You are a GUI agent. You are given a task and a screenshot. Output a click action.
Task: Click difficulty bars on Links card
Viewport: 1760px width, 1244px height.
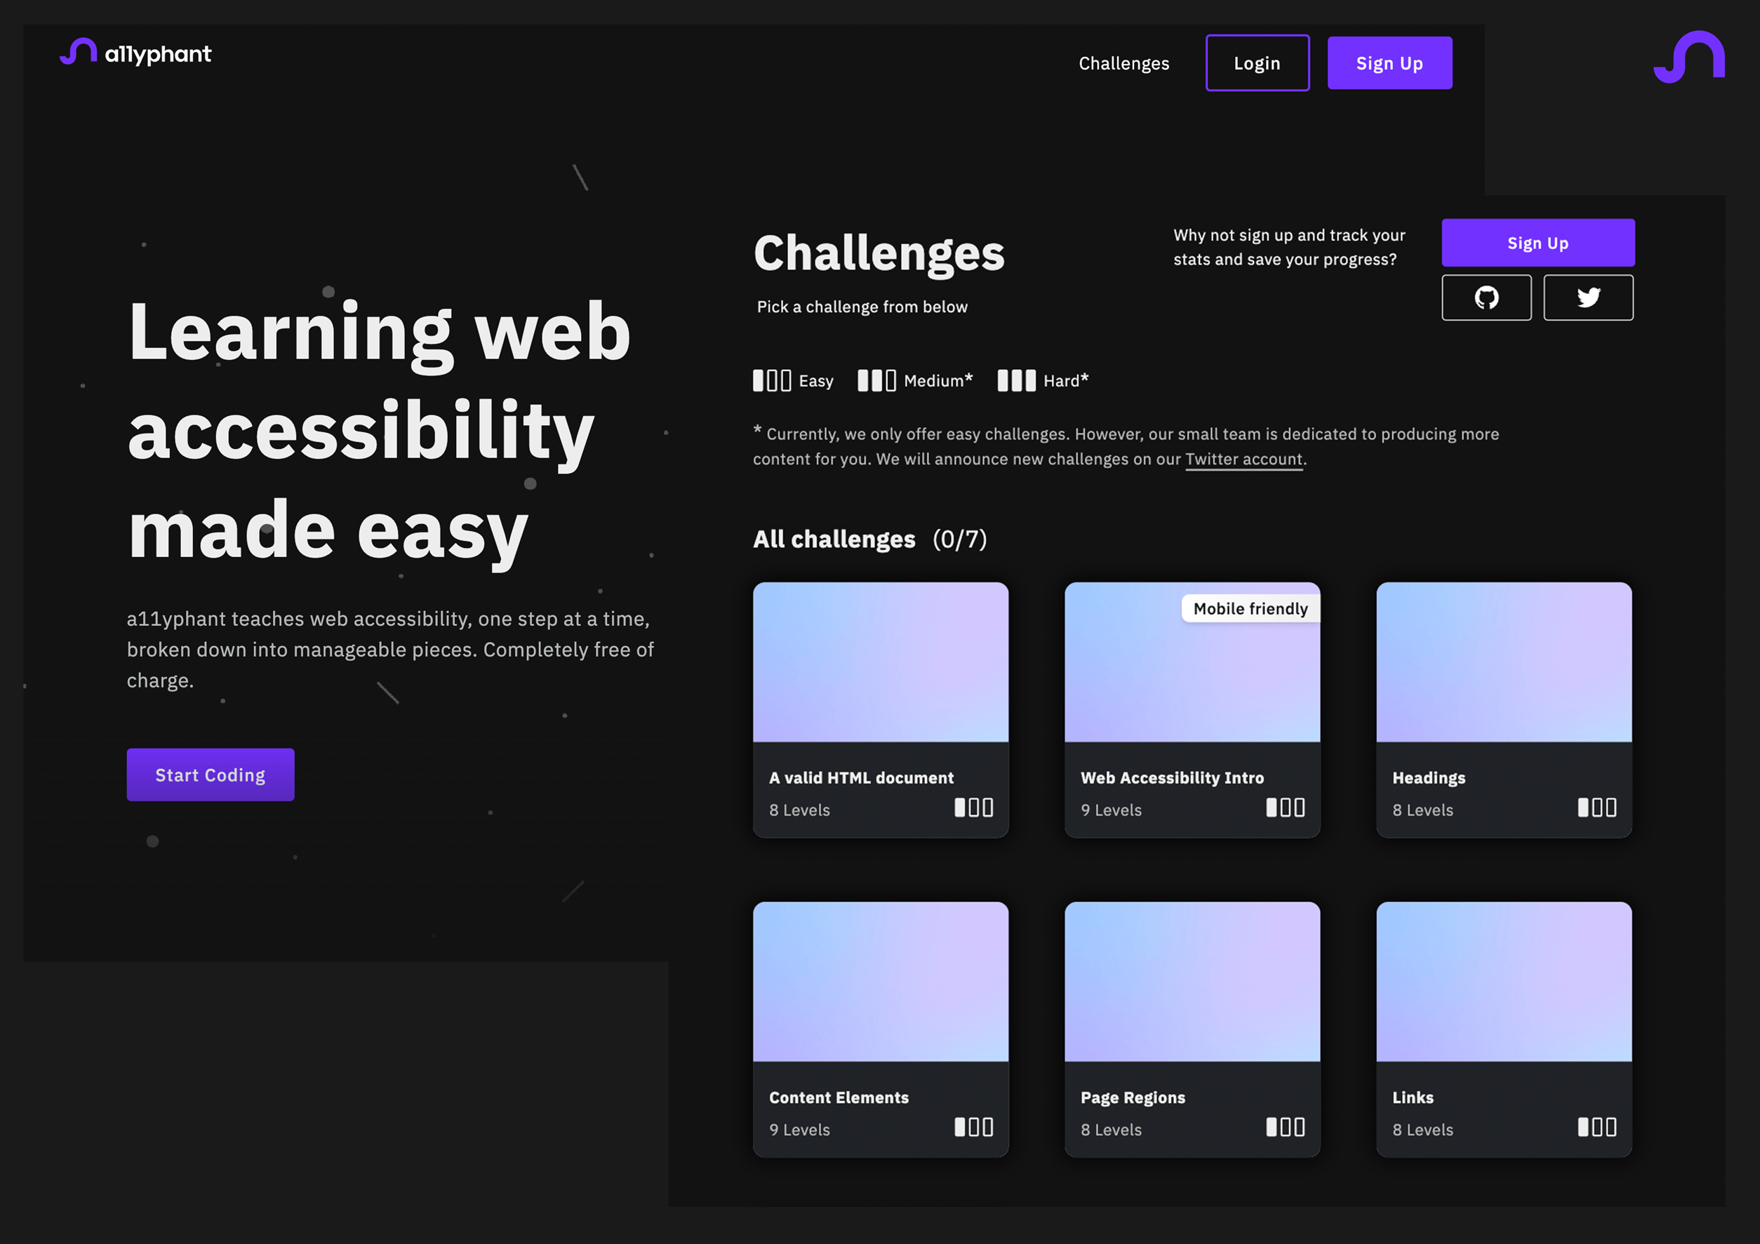(1596, 1128)
